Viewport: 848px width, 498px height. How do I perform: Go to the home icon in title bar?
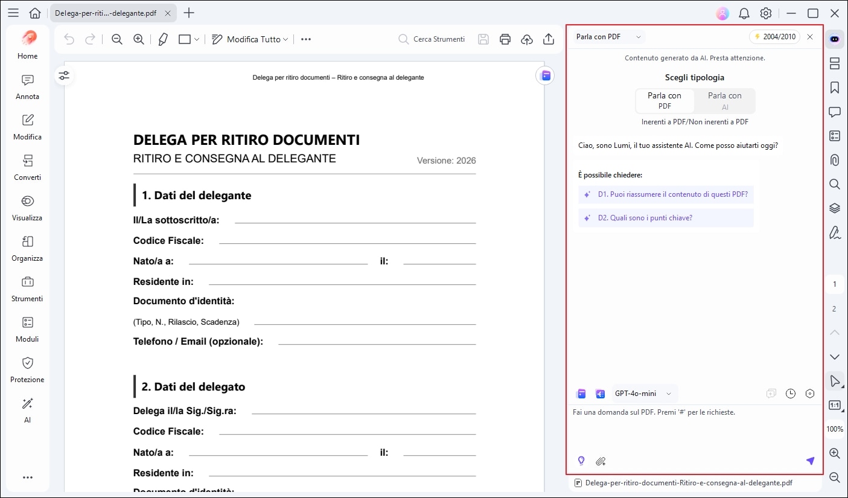[35, 13]
